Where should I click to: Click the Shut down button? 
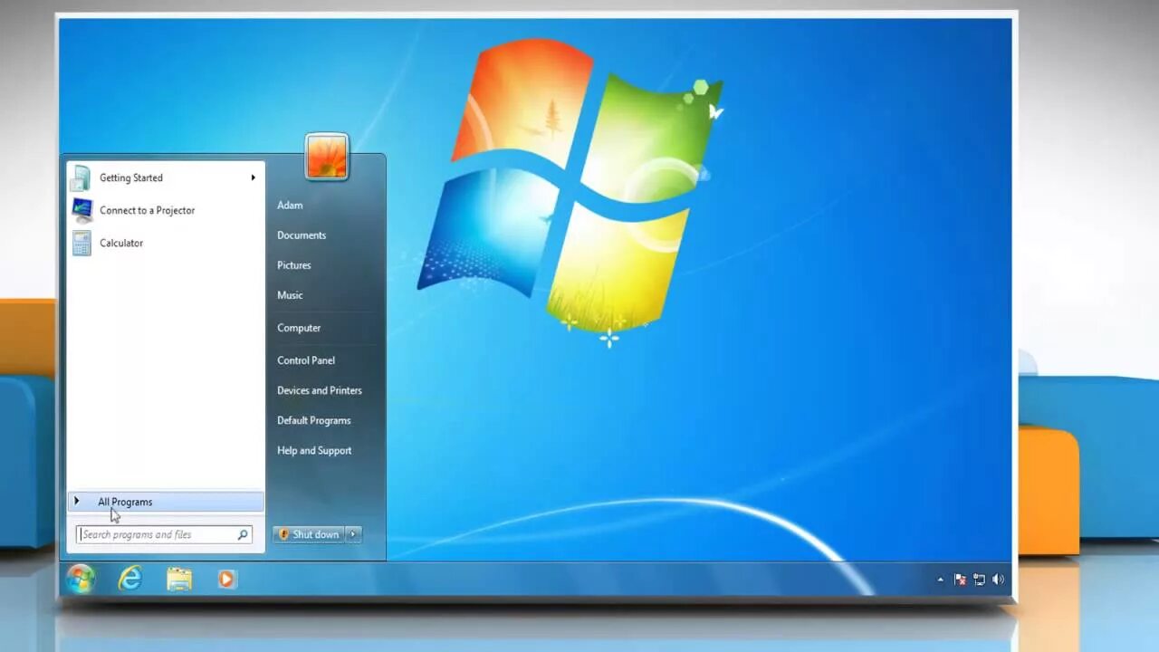pyautogui.click(x=309, y=534)
